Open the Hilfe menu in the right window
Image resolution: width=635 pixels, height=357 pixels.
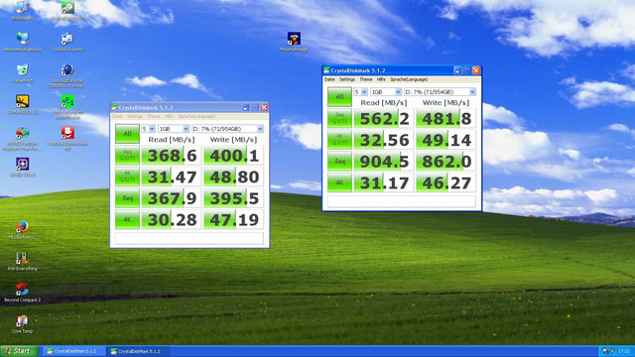tap(381, 79)
